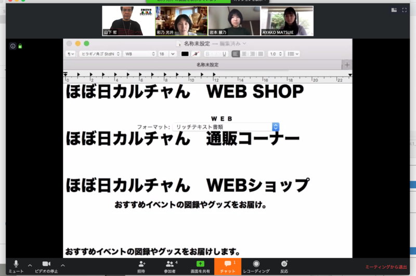
Task: Toggle underline formatting in the toolbar
Action: (225, 54)
